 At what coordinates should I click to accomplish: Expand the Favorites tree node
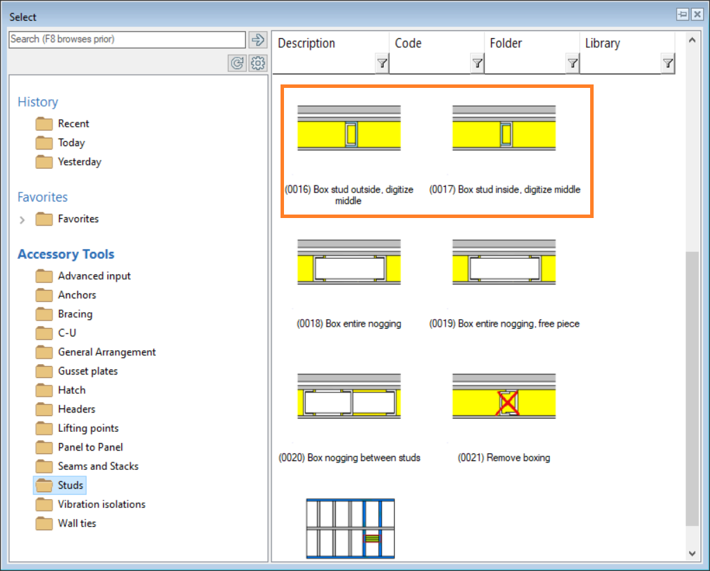coord(22,219)
